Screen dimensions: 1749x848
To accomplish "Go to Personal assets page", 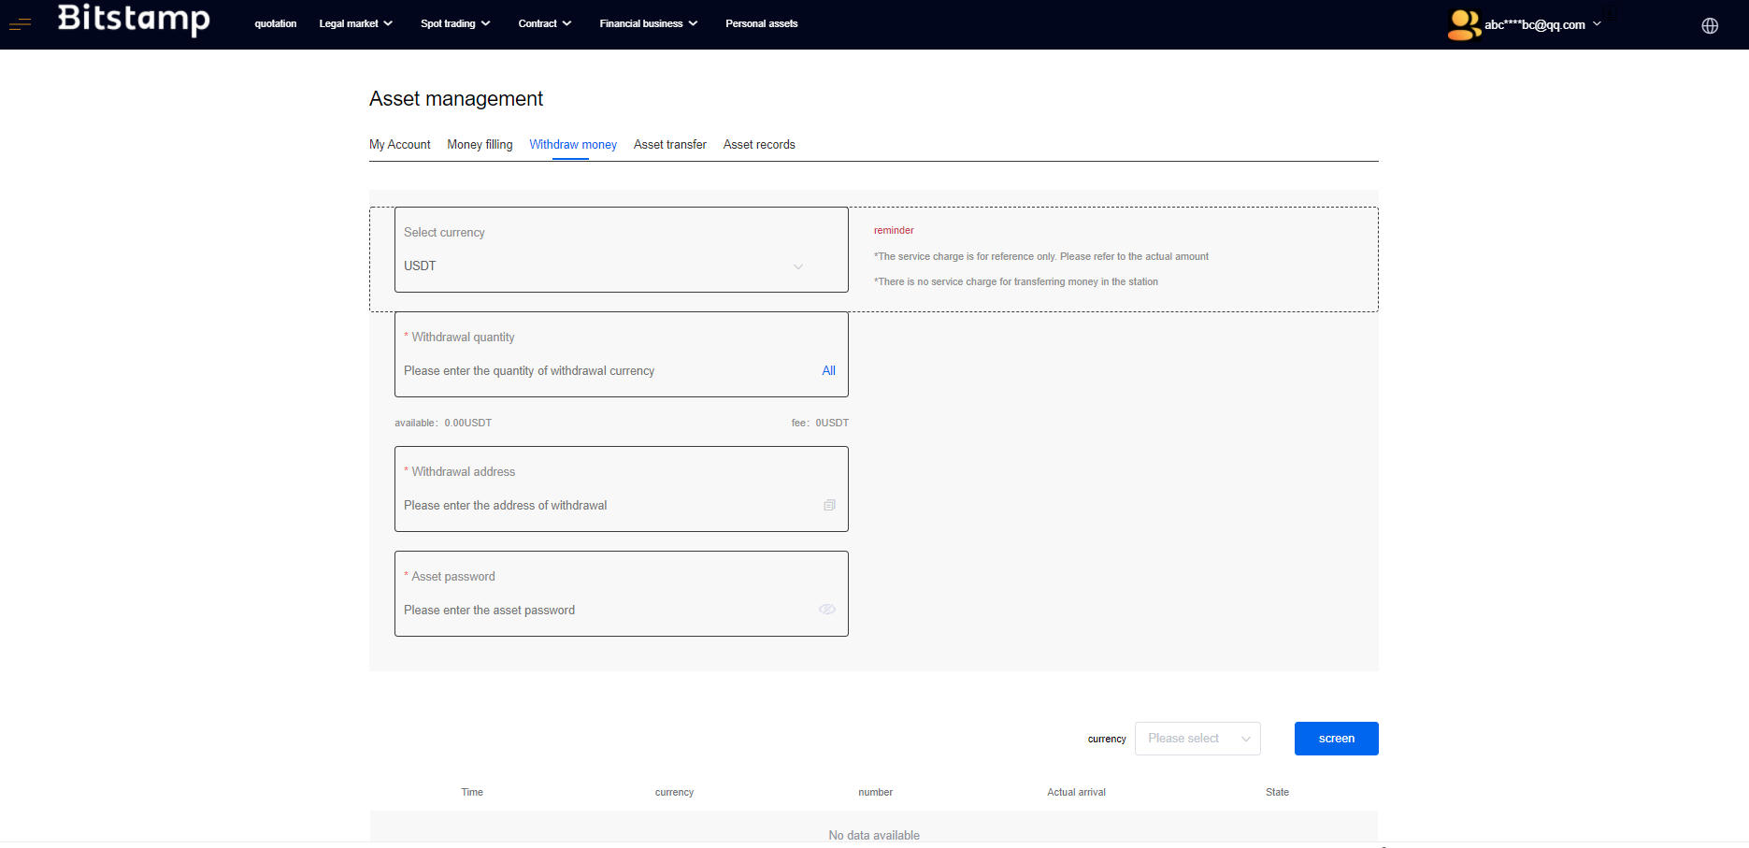I will pos(761,23).
